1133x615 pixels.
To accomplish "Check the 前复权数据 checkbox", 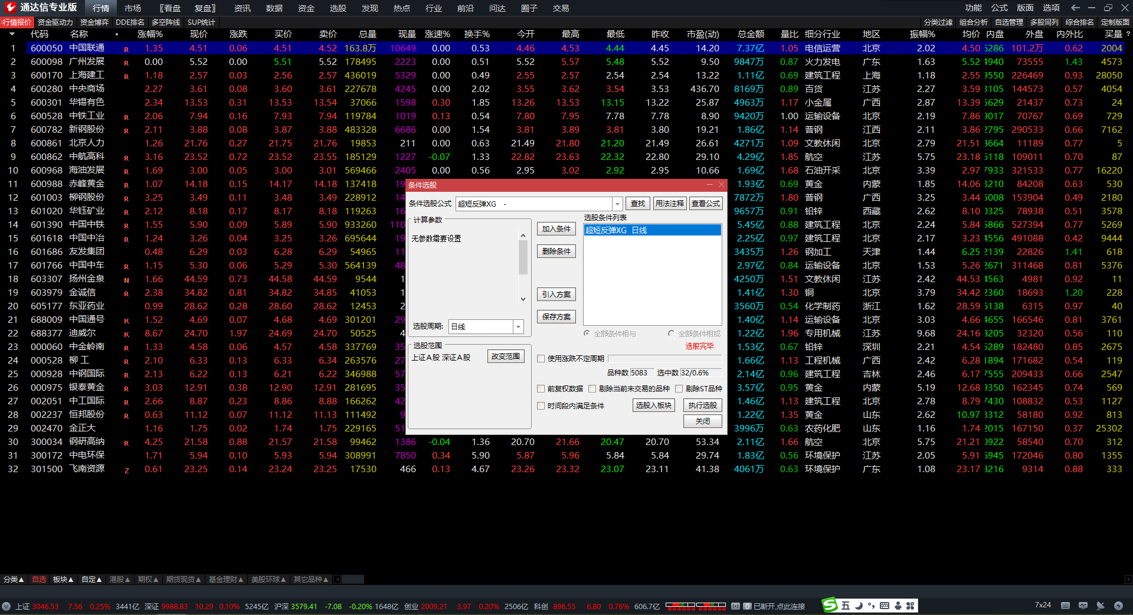I will [x=541, y=389].
